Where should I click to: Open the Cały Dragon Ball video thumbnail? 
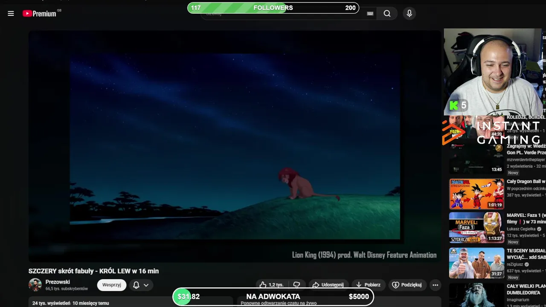click(x=476, y=194)
